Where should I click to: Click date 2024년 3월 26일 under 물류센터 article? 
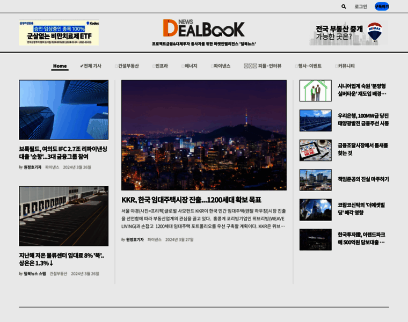point(85,274)
